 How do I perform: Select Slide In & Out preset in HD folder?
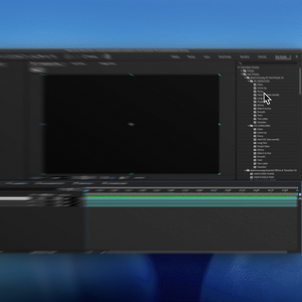263,153
